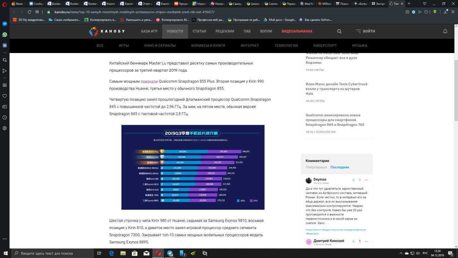
Task: Open Windows Start menu
Action: click(x=5, y=253)
